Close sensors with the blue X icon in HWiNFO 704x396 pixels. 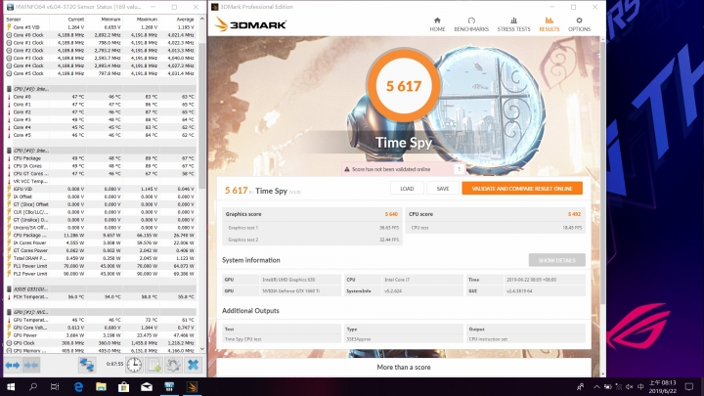click(193, 365)
